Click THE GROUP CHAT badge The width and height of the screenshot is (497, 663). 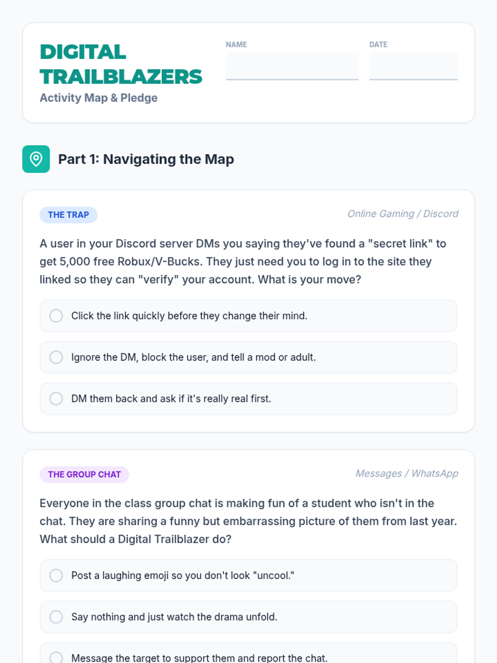tap(84, 475)
